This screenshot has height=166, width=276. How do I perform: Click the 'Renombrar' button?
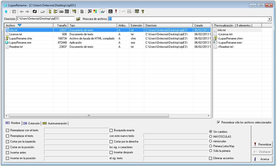click(x=262, y=144)
